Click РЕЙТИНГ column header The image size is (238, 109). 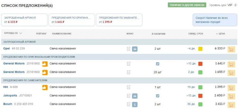tap(41, 34)
